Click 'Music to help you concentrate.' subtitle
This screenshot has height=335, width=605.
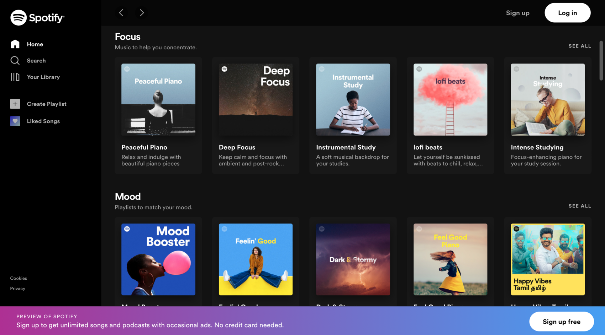156,48
